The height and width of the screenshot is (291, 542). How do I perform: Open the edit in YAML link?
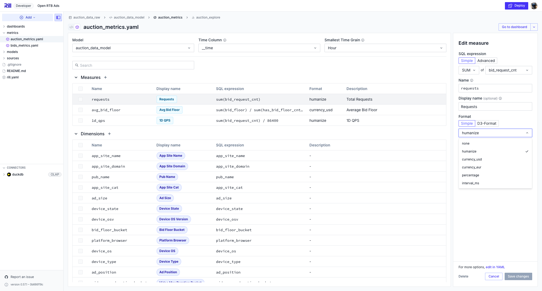click(x=495, y=267)
